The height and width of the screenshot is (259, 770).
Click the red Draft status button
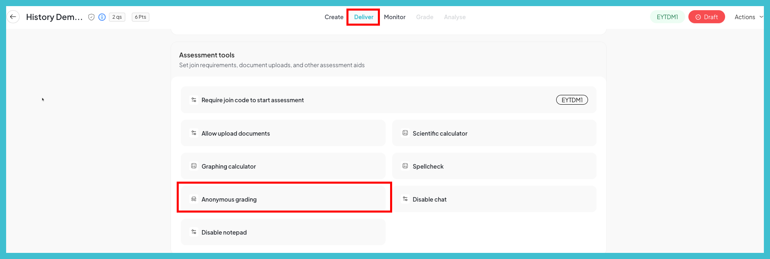pos(706,17)
